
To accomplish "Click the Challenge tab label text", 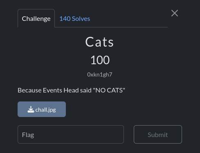I will 36,19.
